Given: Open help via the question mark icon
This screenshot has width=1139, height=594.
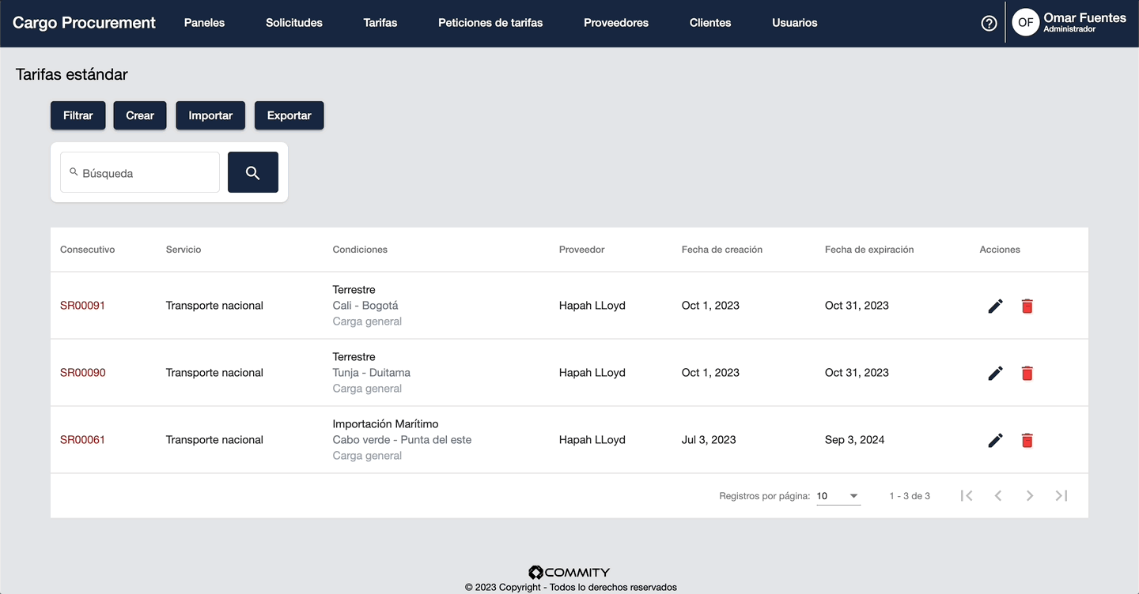Looking at the screenshot, I should [989, 23].
